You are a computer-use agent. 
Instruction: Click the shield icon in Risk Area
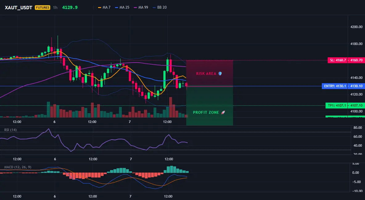click(220, 74)
